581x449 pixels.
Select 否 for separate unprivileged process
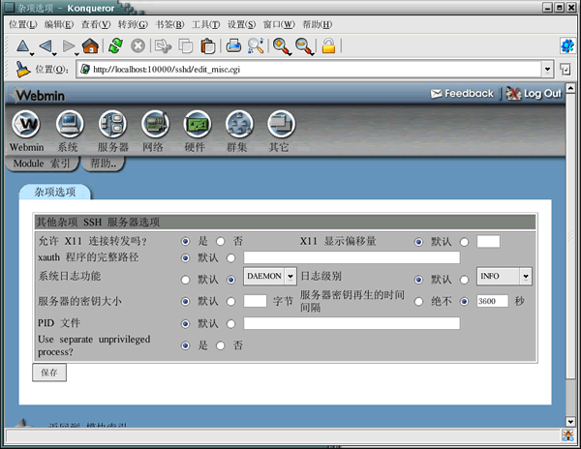tap(221, 345)
